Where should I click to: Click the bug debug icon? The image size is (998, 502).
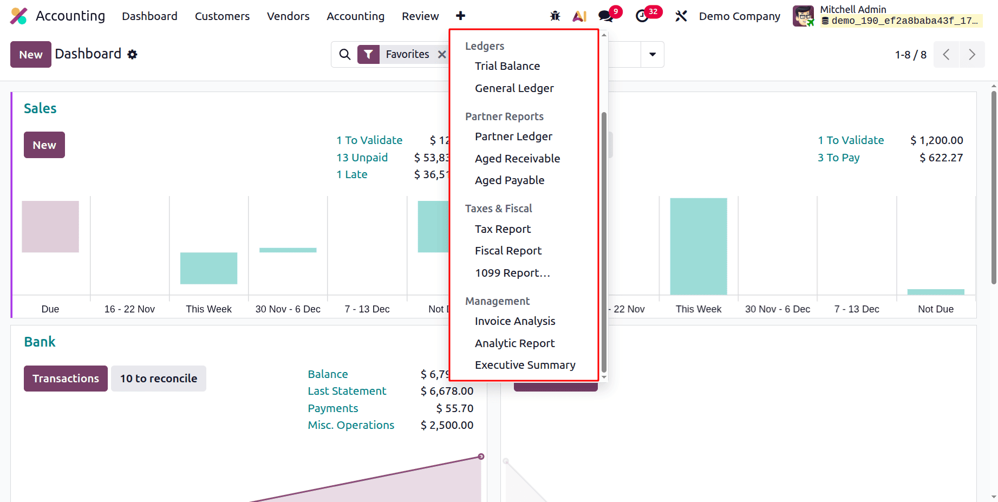[x=555, y=16]
